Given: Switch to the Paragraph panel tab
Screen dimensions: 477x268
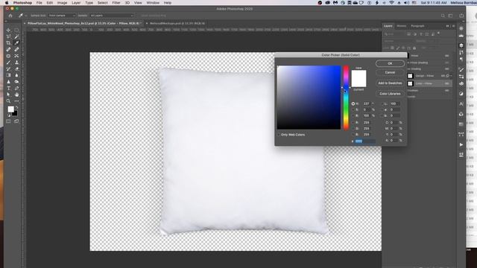Looking at the screenshot, I should click(417, 26).
